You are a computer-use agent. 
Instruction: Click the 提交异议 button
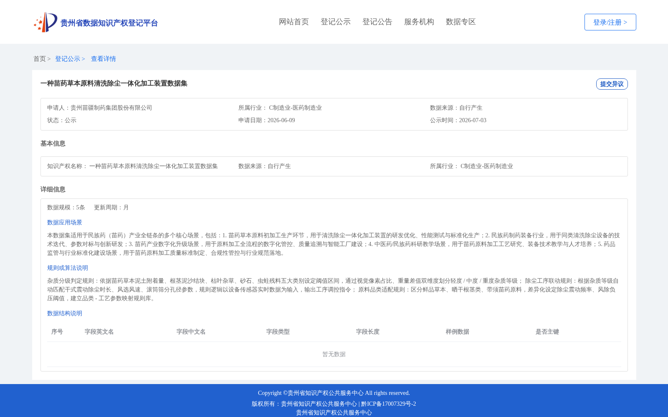[612, 84]
